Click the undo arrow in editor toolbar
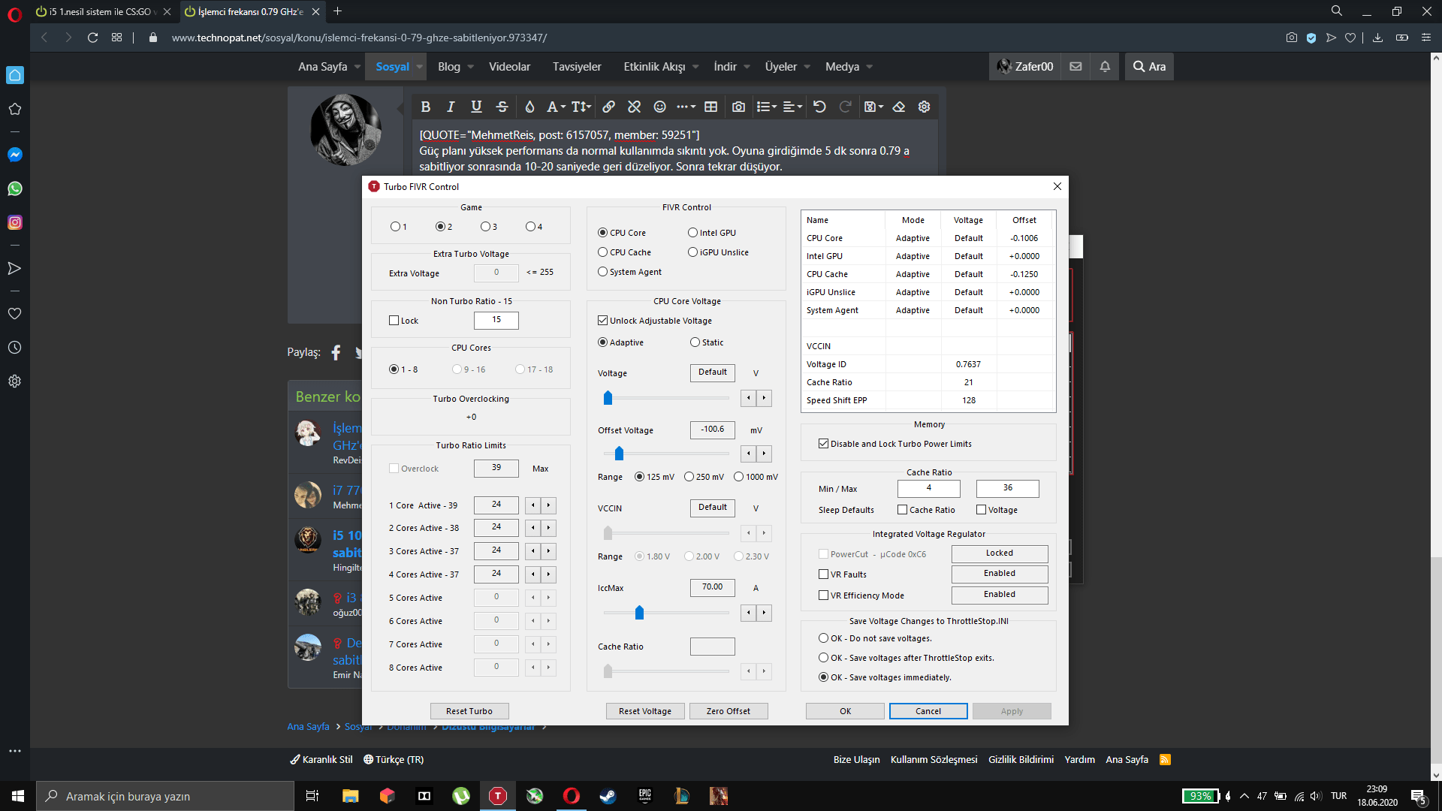 [819, 107]
